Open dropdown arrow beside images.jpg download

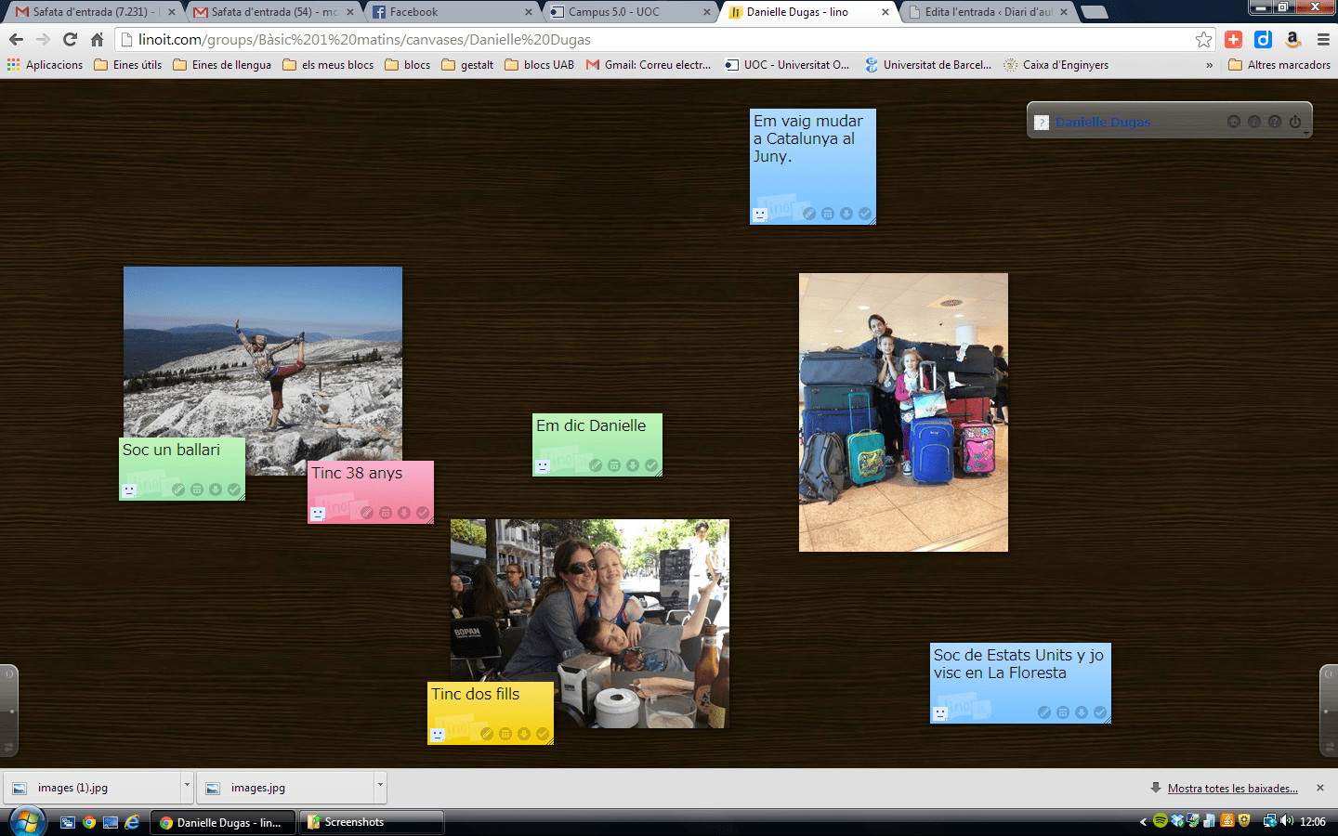click(380, 787)
